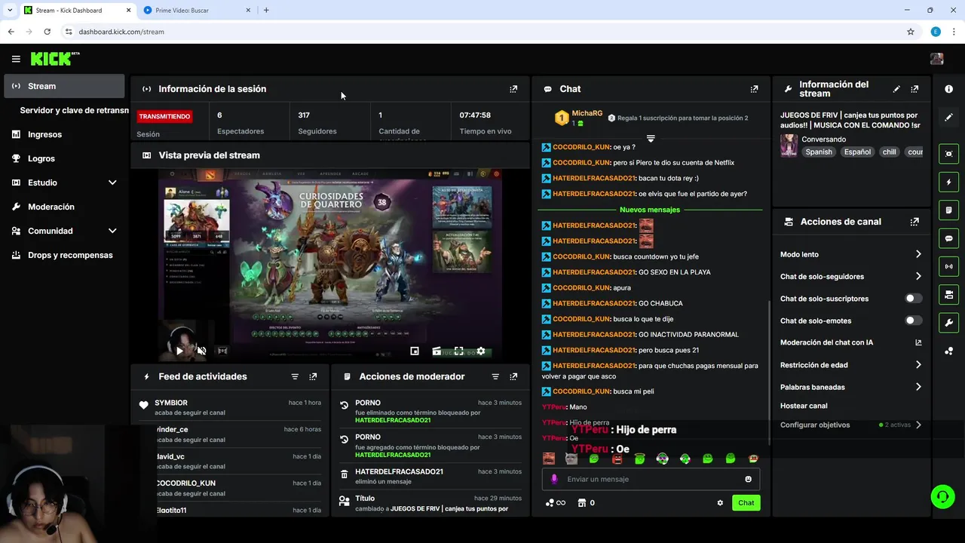This screenshot has width=965, height=543.
Task: Click the Kick logo
Action: click(55, 59)
